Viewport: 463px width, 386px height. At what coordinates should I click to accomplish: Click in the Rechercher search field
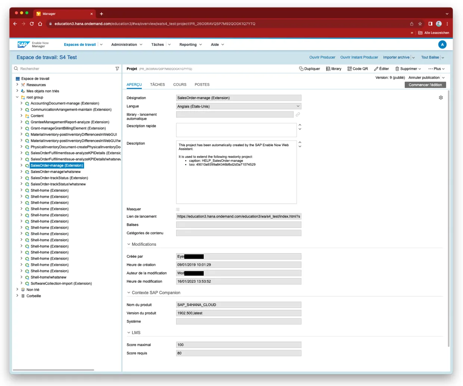(x=65, y=69)
